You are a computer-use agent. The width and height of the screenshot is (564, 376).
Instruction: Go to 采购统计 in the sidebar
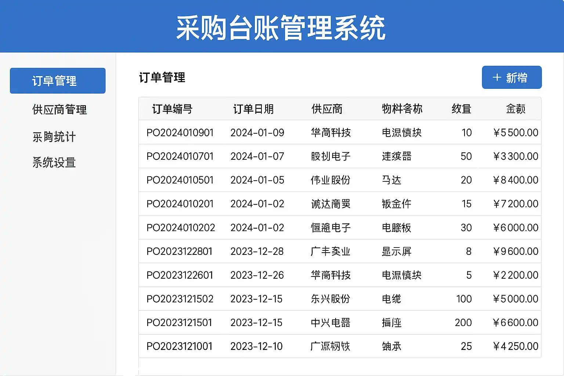click(54, 137)
